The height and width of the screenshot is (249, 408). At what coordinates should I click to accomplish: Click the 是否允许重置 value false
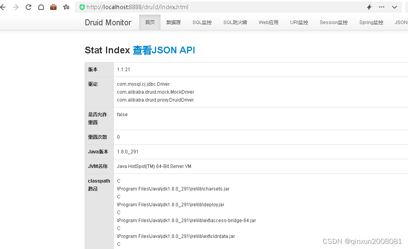[122, 115]
